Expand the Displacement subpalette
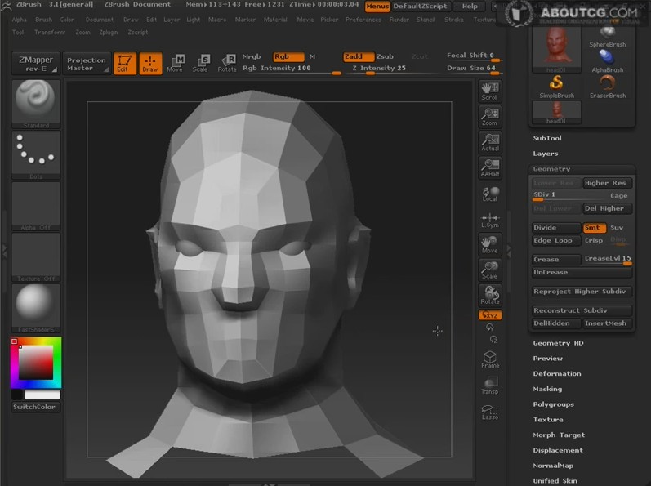 pyautogui.click(x=558, y=450)
